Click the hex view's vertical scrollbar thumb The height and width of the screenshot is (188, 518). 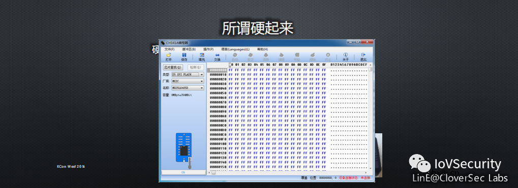pos(371,69)
